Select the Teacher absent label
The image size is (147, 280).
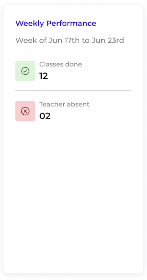coord(64,104)
